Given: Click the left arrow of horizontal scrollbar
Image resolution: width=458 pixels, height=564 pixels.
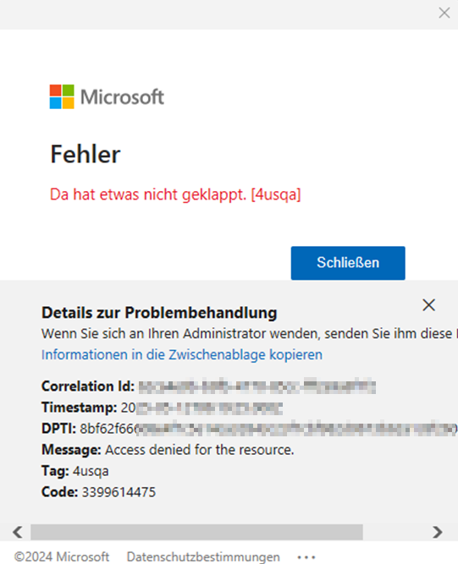Looking at the screenshot, I should [18, 532].
